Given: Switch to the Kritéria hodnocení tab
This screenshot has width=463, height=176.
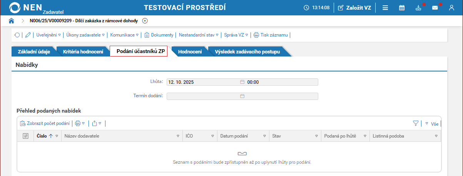Looking at the screenshot, I should (83, 51).
